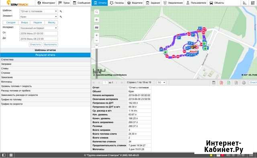Click the Выполнить button
Image resolution: width=257 pixels, height=158 pixels.
[51, 45]
